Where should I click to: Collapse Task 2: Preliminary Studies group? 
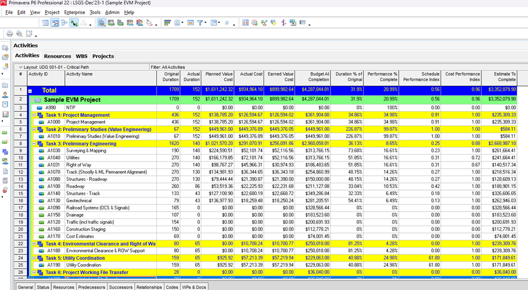tap(34, 129)
